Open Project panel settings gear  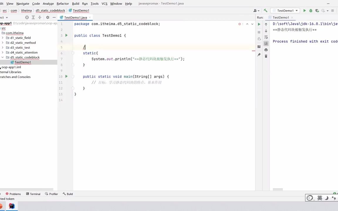pos(48,17)
